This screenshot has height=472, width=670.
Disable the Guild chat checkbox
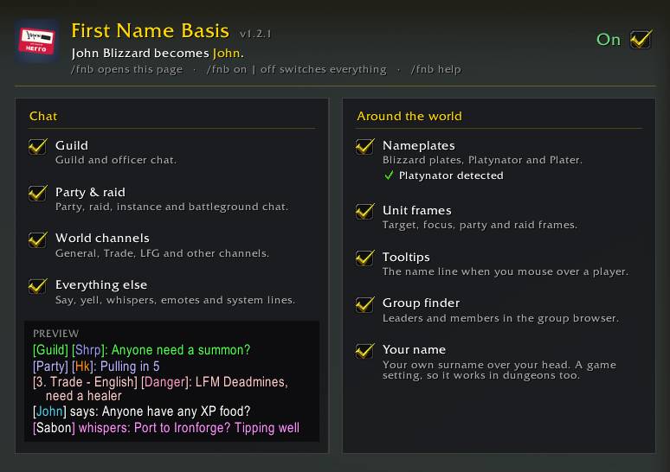click(37, 146)
